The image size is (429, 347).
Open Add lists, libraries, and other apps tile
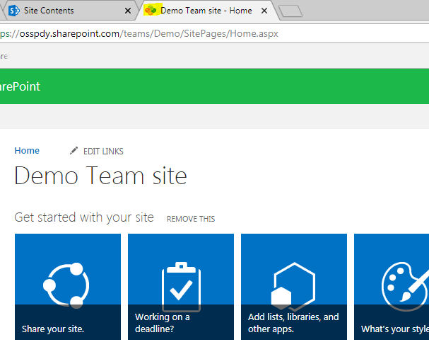point(294,287)
